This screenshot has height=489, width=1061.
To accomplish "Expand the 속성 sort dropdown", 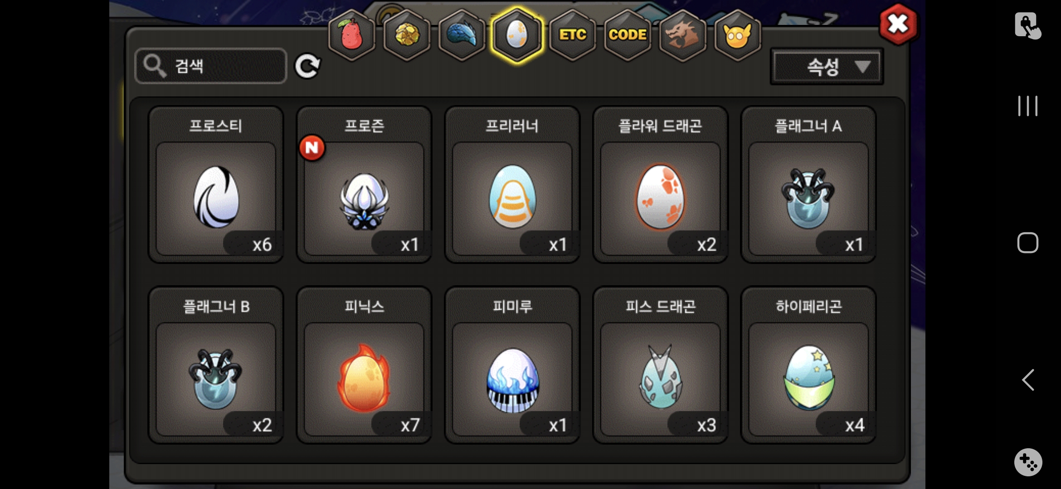I will [827, 67].
